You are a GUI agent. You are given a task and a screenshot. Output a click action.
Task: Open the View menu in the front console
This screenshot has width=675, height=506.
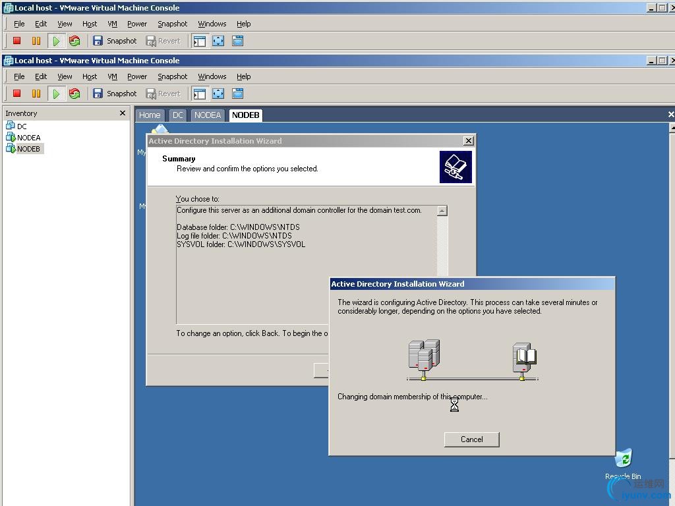(65, 76)
